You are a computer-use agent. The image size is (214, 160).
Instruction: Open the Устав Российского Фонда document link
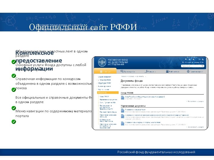click(145, 97)
